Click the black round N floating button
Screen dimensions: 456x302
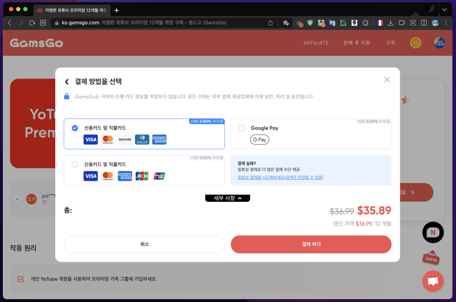[433, 233]
